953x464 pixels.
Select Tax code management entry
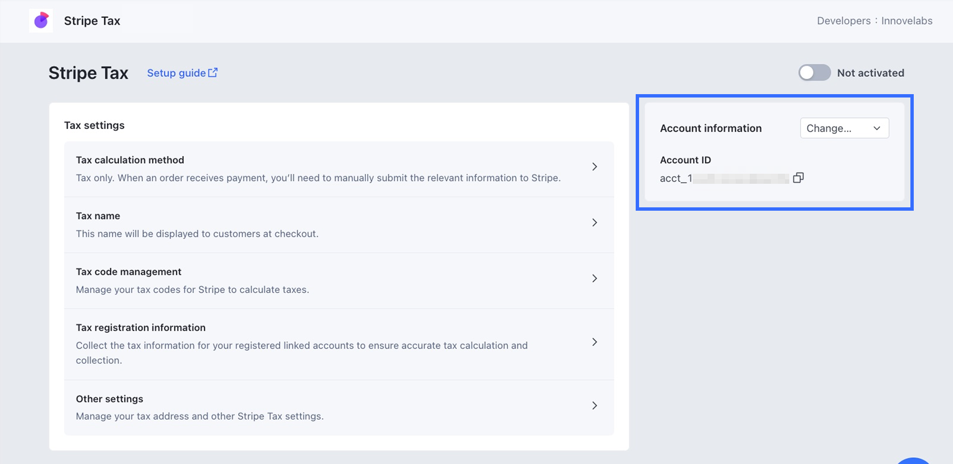pyautogui.click(x=128, y=272)
